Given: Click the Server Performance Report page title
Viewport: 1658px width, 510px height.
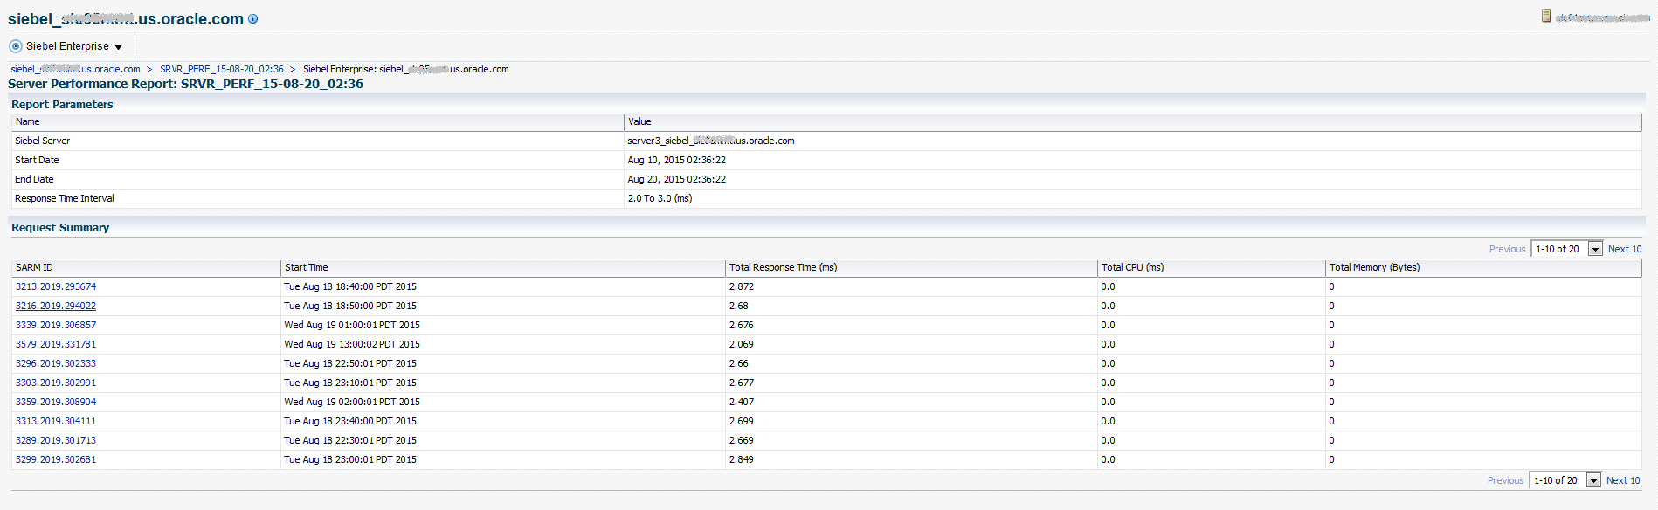Looking at the screenshot, I should pos(185,84).
